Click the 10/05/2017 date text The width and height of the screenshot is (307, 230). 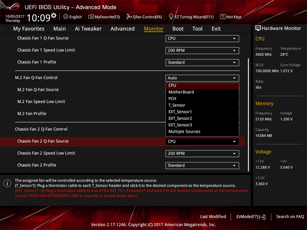click(15, 17)
